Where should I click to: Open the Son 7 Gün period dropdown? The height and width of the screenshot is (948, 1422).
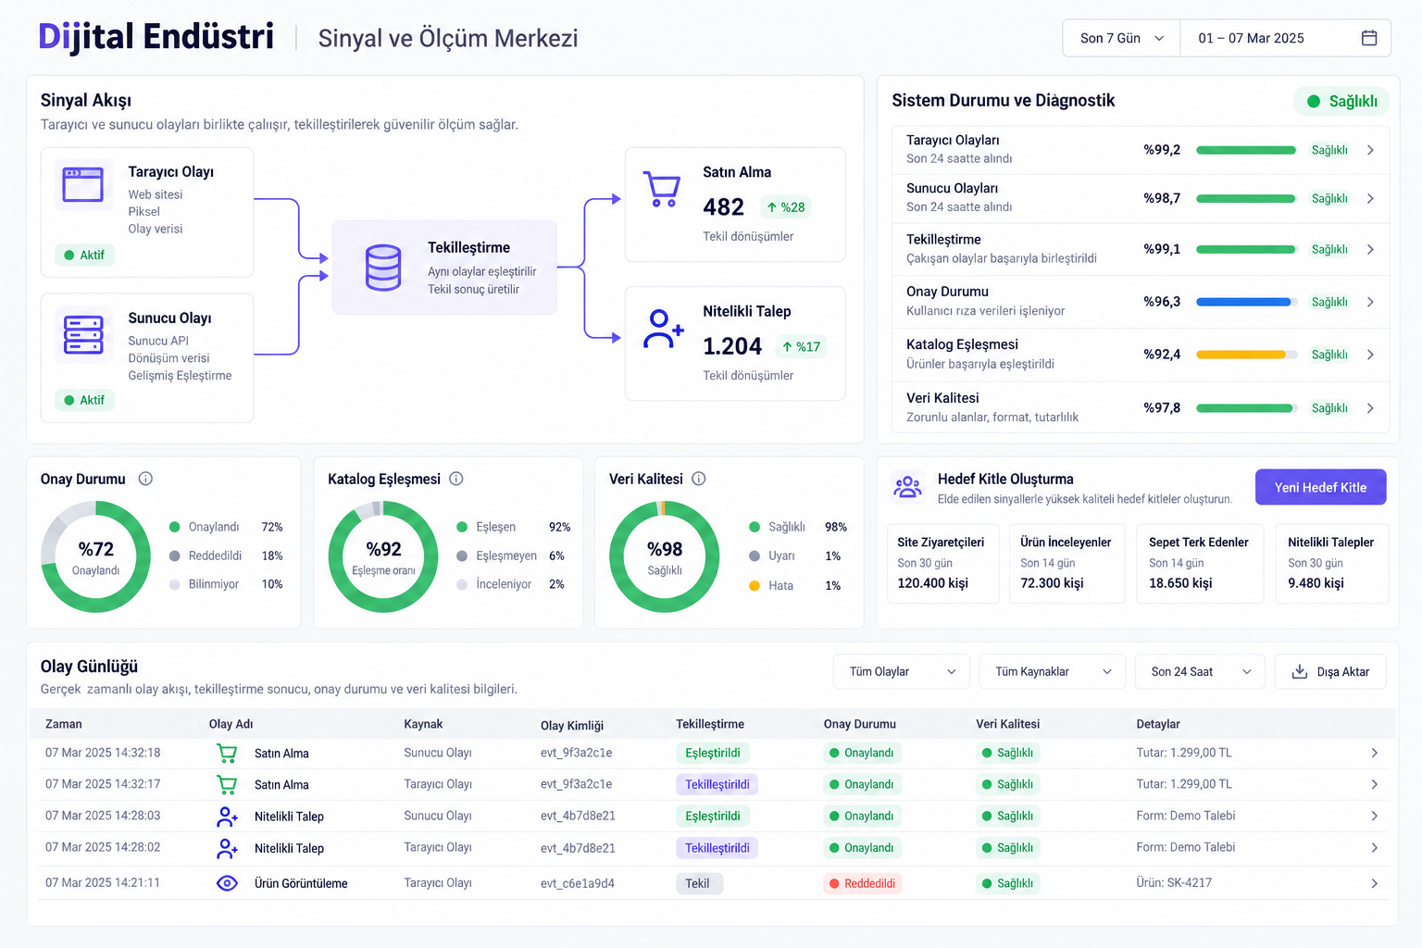1121,38
